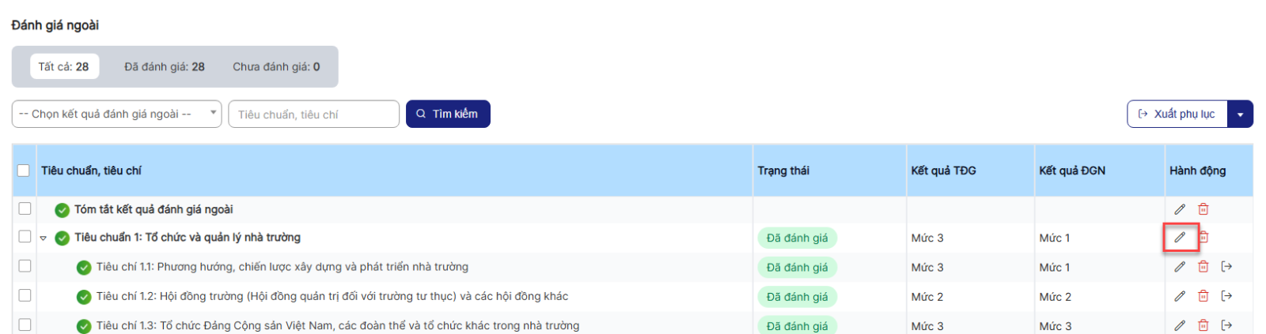Check the box for Tiêu chuẩn 1 row
1266x334 pixels.
coord(25,237)
